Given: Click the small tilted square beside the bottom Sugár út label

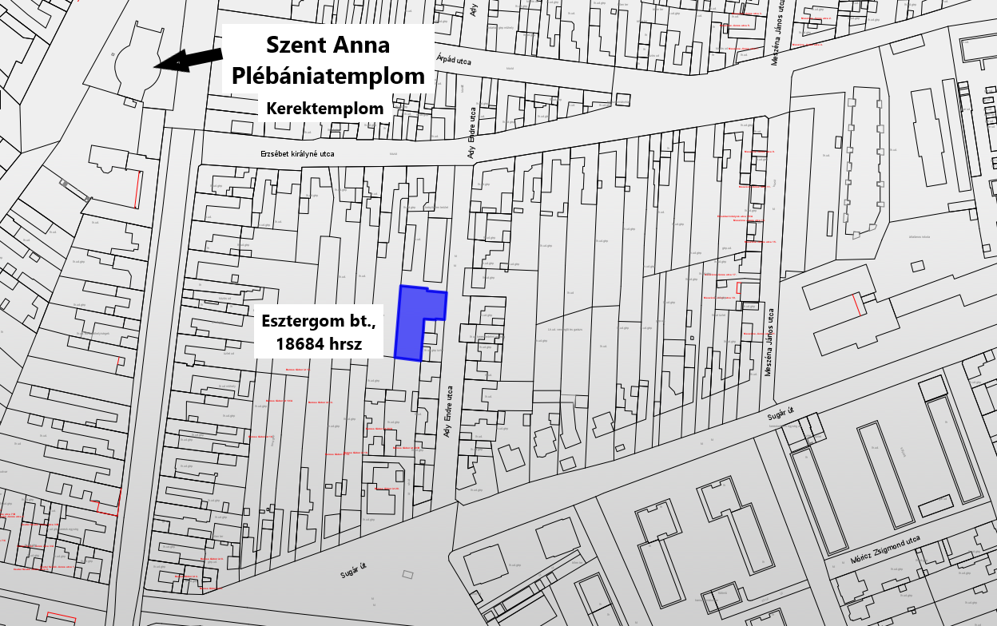Looking at the screenshot, I should pos(408,574).
